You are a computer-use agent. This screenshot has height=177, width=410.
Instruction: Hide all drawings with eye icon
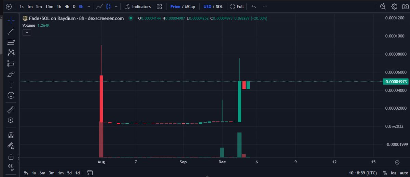(x=11, y=167)
